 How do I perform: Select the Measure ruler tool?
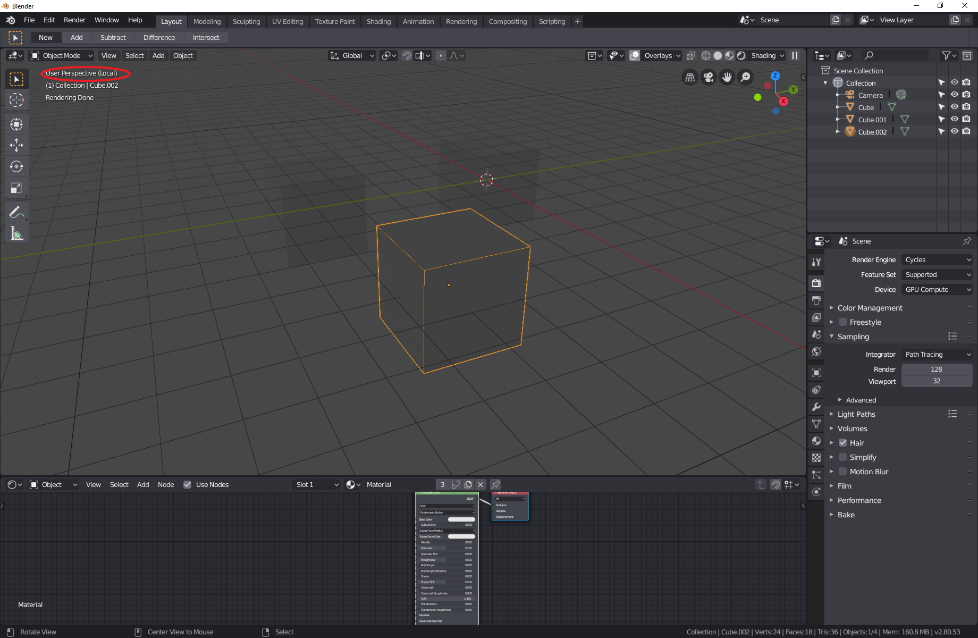[x=16, y=233]
